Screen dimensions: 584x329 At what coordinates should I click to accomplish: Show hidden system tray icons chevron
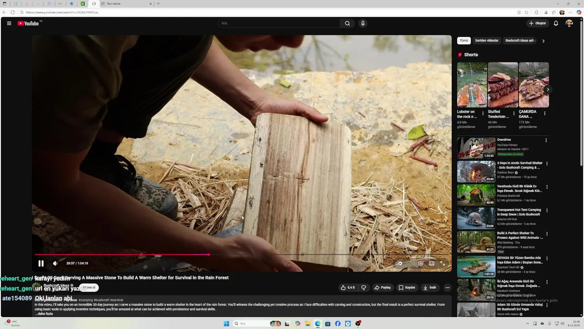pos(528,324)
